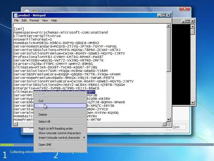Click down arrow in black console window scrollbar
The height and width of the screenshot is (161, 214).
click(192, 103)
